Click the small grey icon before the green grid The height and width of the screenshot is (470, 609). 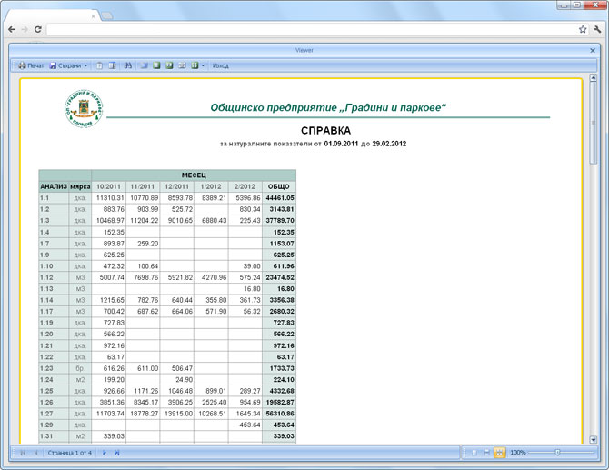pos(182,65)
